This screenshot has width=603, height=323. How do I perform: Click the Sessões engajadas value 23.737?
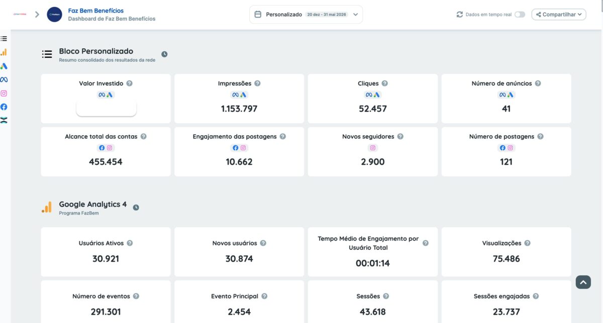tap(506, 312)
